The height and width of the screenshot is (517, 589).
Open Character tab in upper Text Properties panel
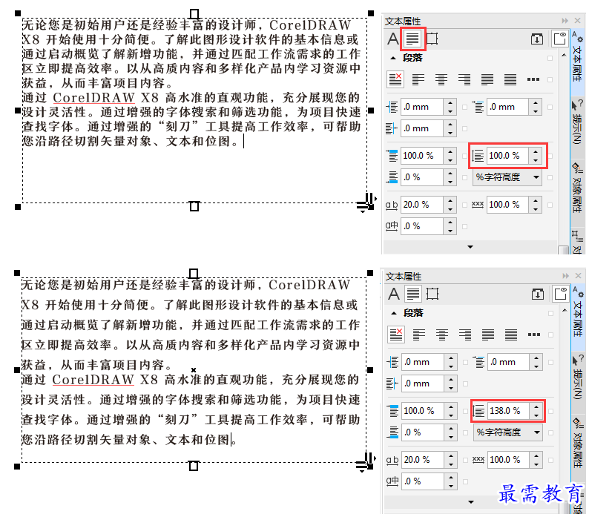(393, 39)
